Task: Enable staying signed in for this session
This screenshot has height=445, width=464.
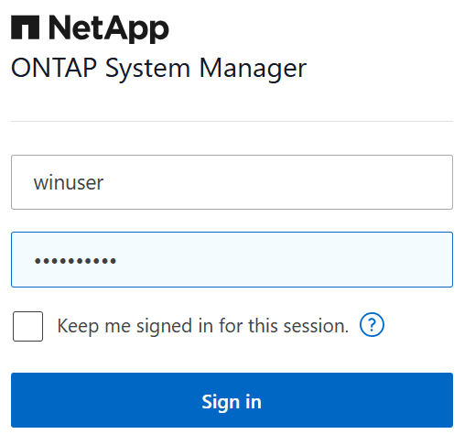Action: 27,326
